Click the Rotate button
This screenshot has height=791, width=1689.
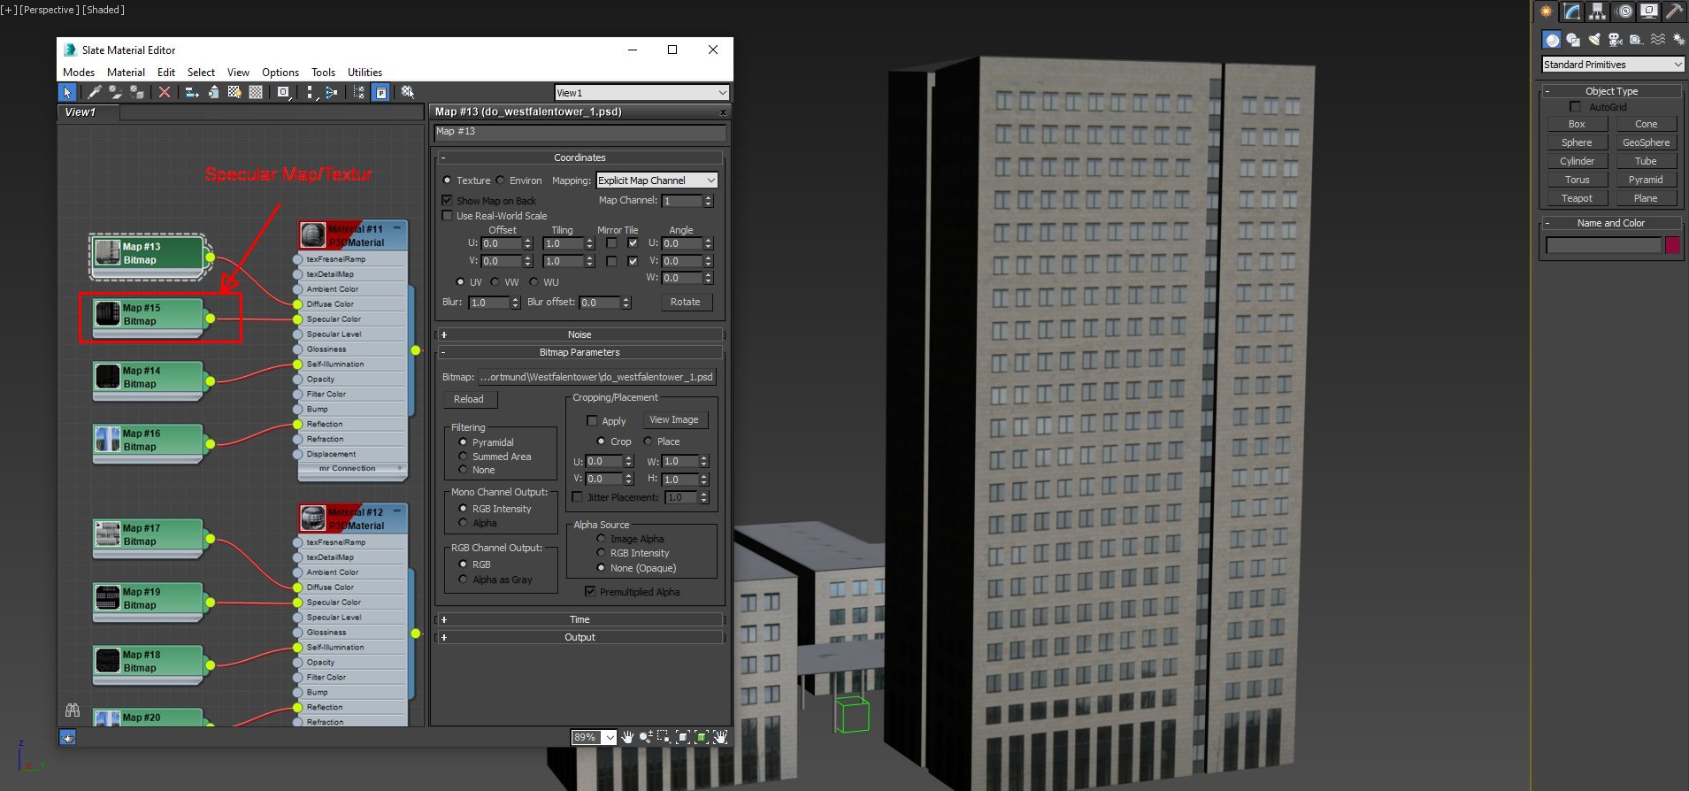[x=686, y=302]
